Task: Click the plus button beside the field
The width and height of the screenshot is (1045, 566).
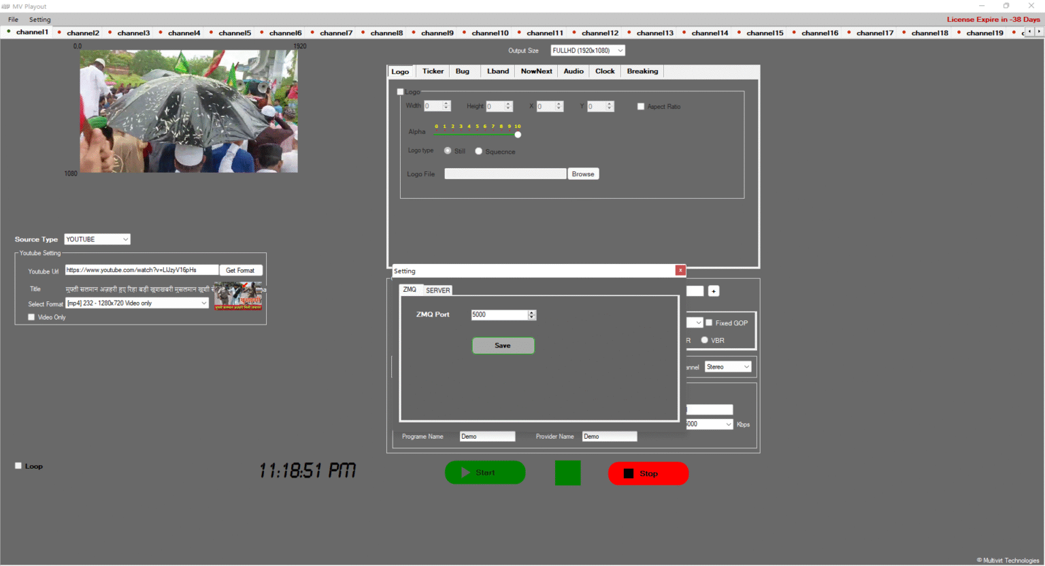Action: pyautogui.click(x=714, y=291)
